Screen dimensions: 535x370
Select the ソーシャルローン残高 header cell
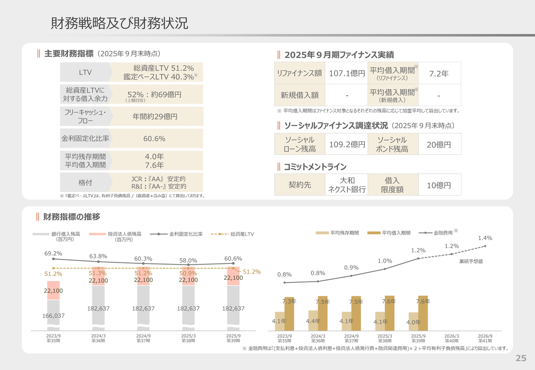coord(299,144)
